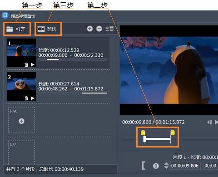Play segment 2 with its play icon
Screen dimensions: 218x177
tap(33, 98)
